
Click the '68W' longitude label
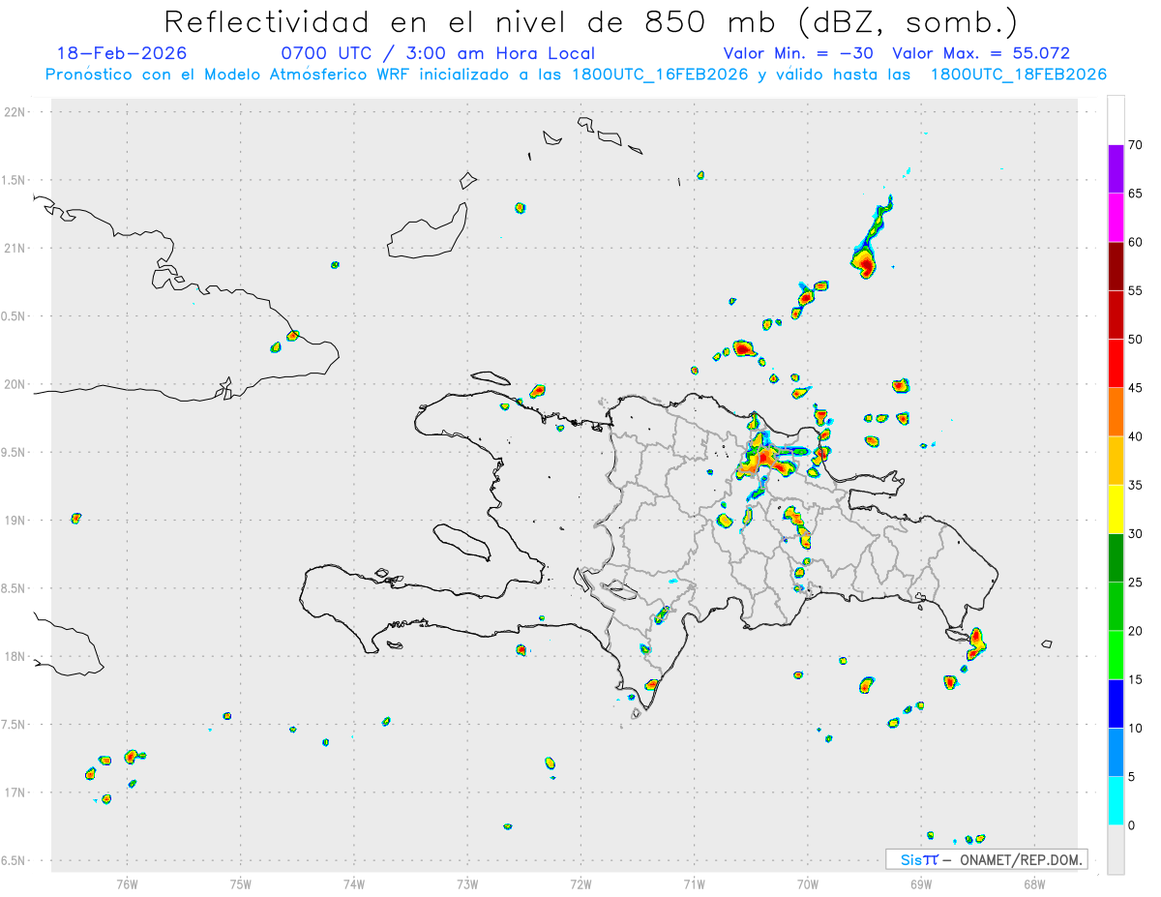(1034, 884)
